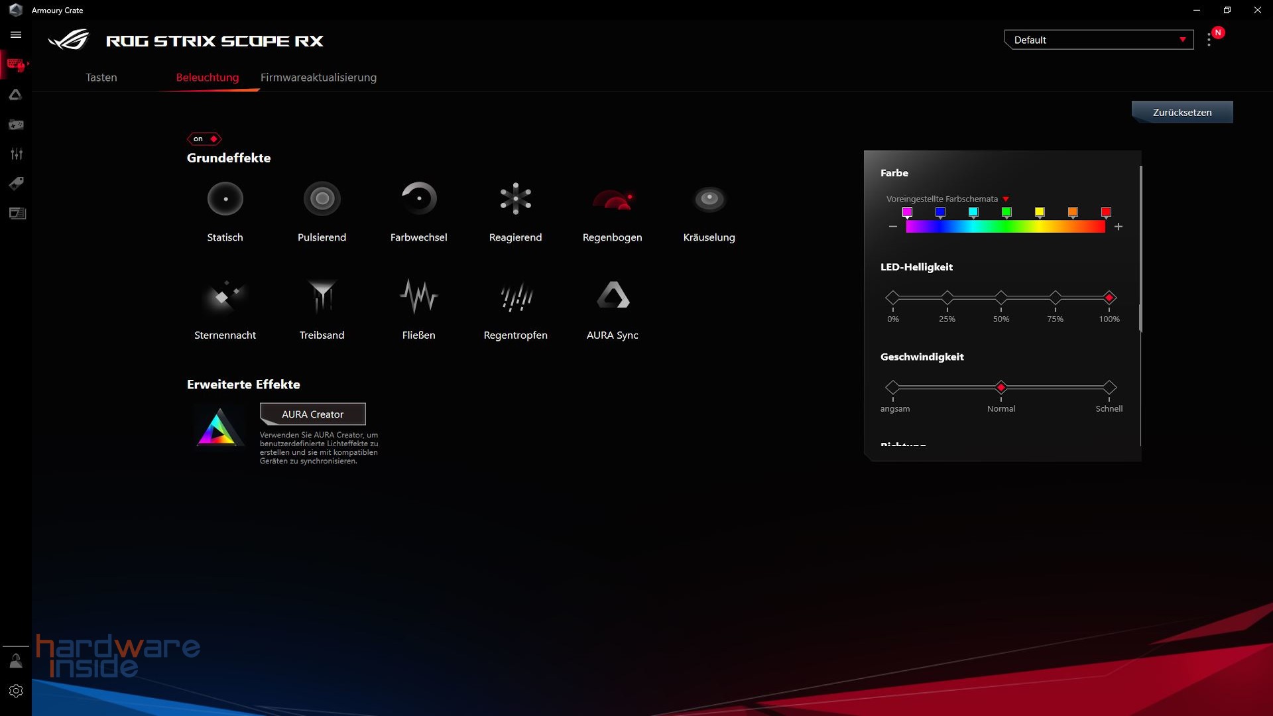Open the Default profile dropdown
The height and width of the screenshot is (716, 1273).
pos(1097,40)
